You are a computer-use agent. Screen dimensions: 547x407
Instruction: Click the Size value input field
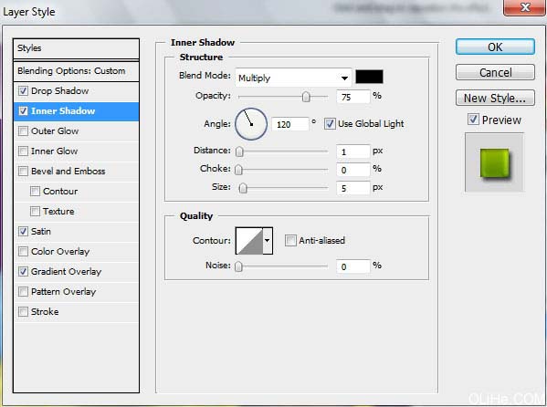click(353, 188)
